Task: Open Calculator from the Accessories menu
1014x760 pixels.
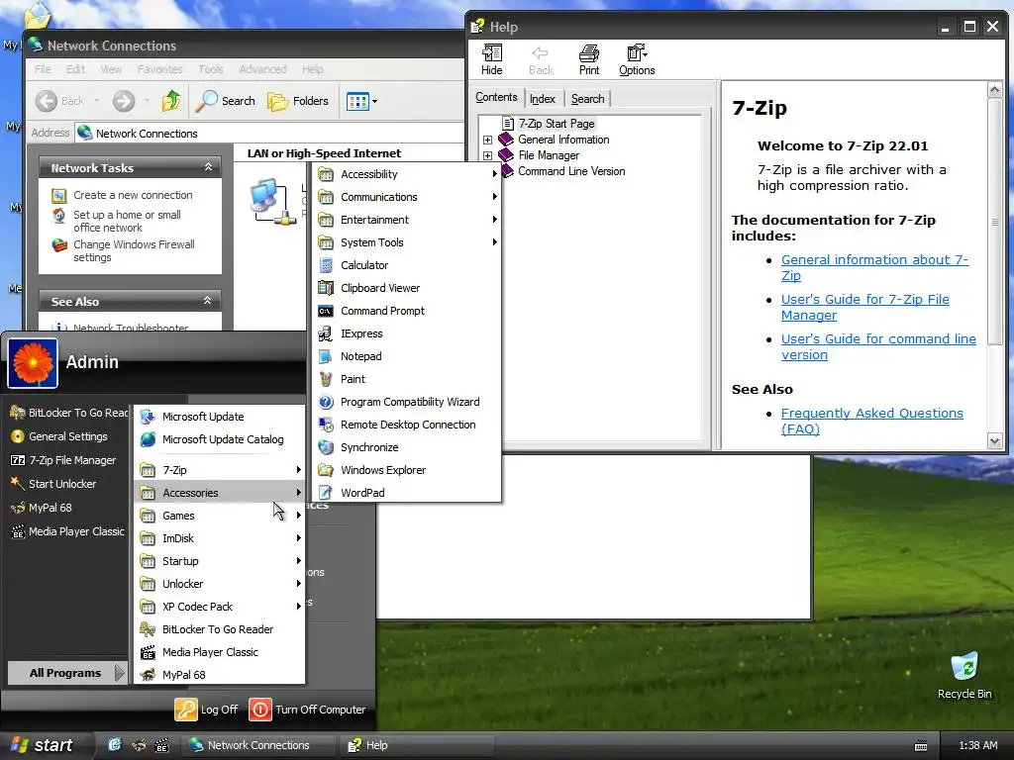Action: 406,265
